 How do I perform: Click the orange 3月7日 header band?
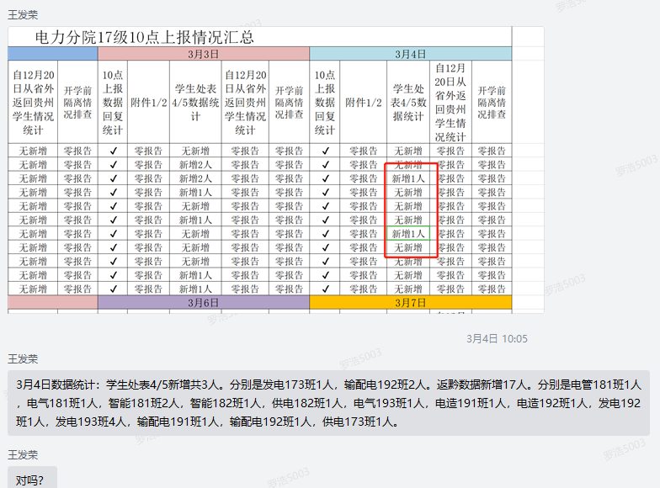point(411,303)
